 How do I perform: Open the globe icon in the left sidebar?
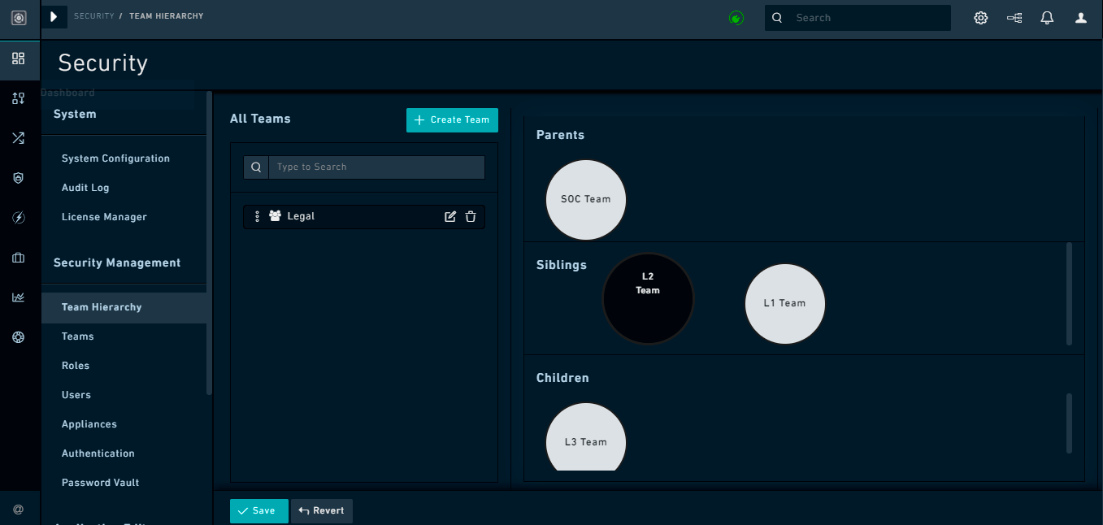click(19, 336)
